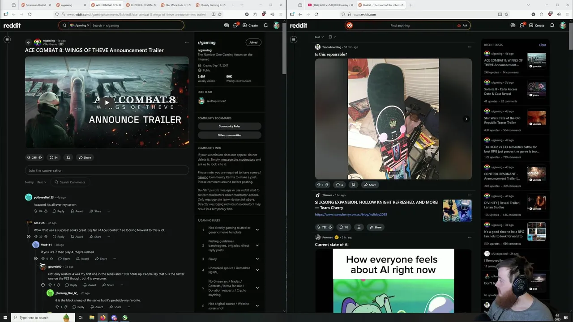Collapse Am-Heh's comment thread
The height and width of the screenshot is (322, 573).
pos(29,237)
